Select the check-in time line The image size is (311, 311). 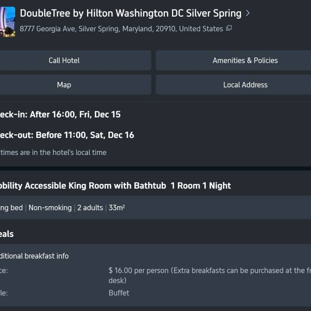(x=60, y=115)
